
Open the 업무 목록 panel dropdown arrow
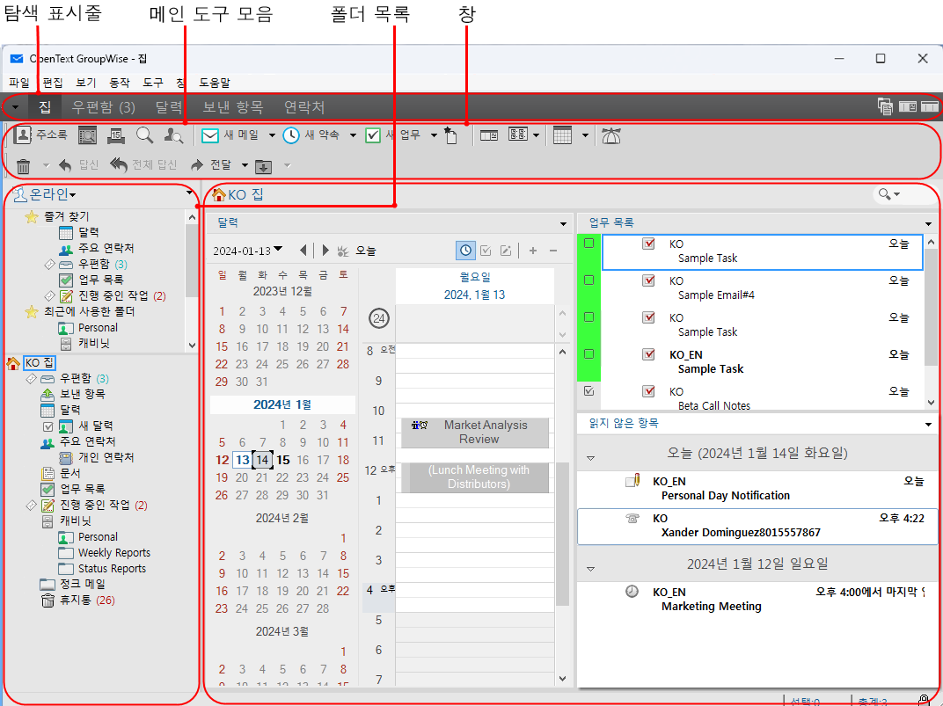[928, 224]
